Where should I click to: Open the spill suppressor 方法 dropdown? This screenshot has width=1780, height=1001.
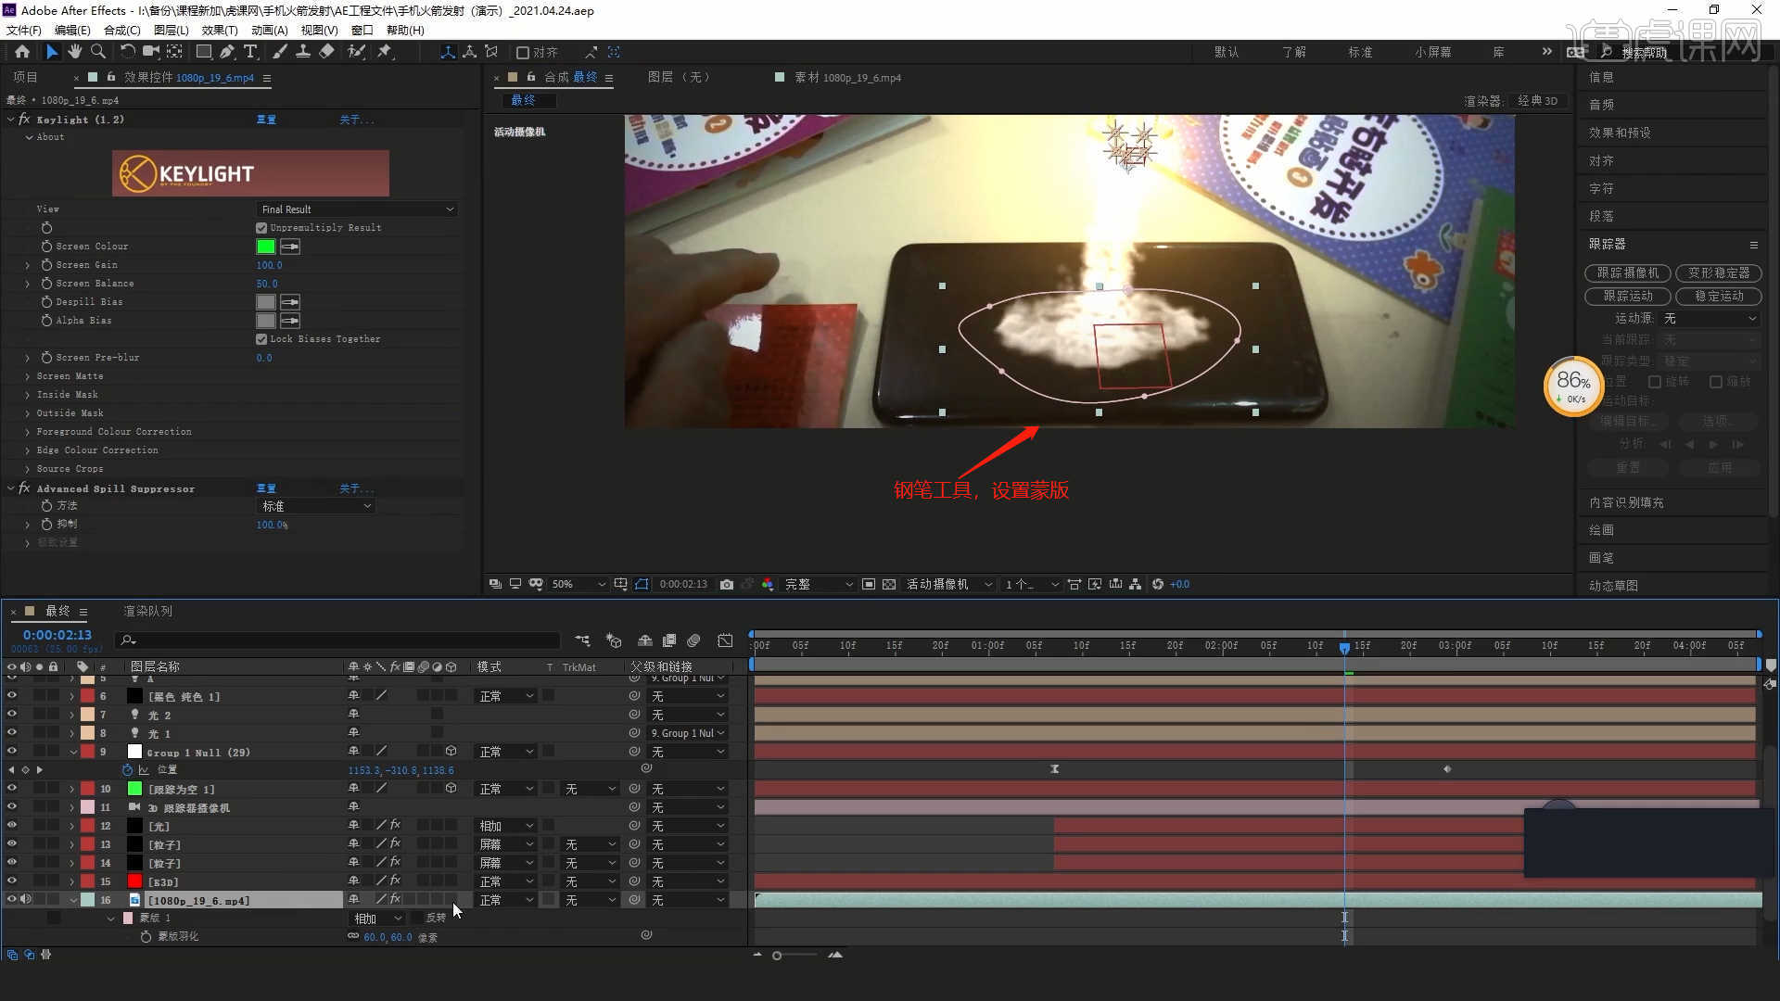(315, 506)
